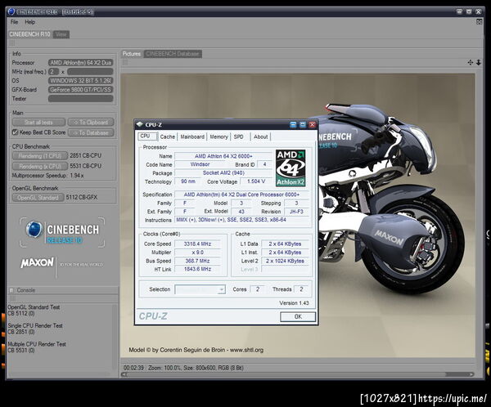Click the OS info field
Image resolution: width=491 pixels, height=407 pixels.
[80, 81]
